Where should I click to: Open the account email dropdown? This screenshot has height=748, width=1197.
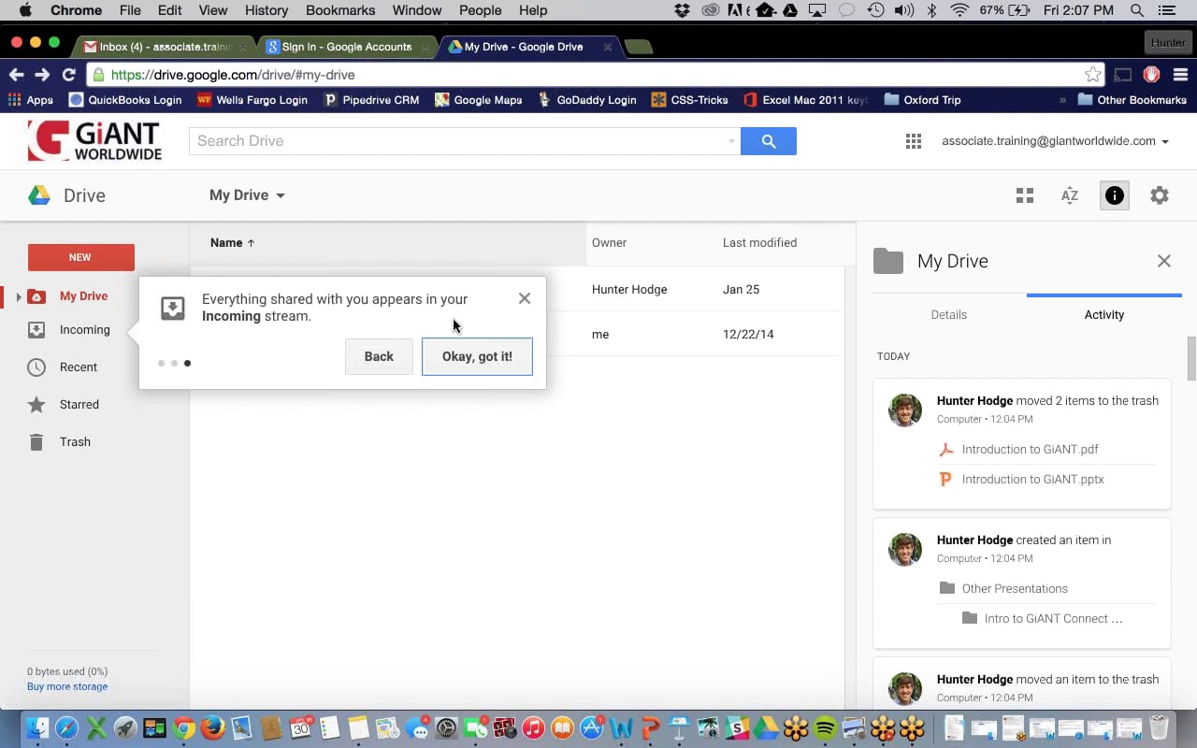[x=1055, y=141]
